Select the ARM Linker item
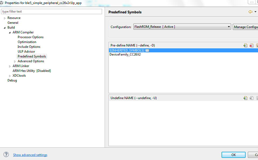 21,66
